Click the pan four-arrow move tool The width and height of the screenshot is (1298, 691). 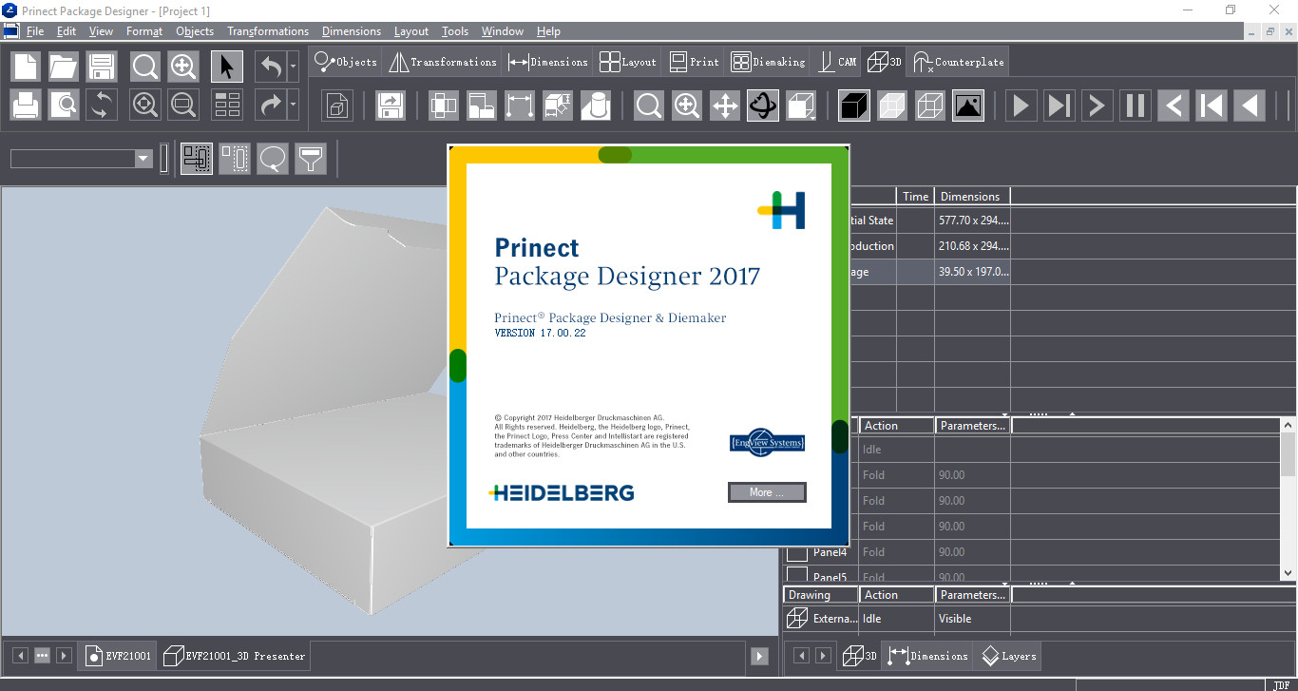[x=725, y=105]
